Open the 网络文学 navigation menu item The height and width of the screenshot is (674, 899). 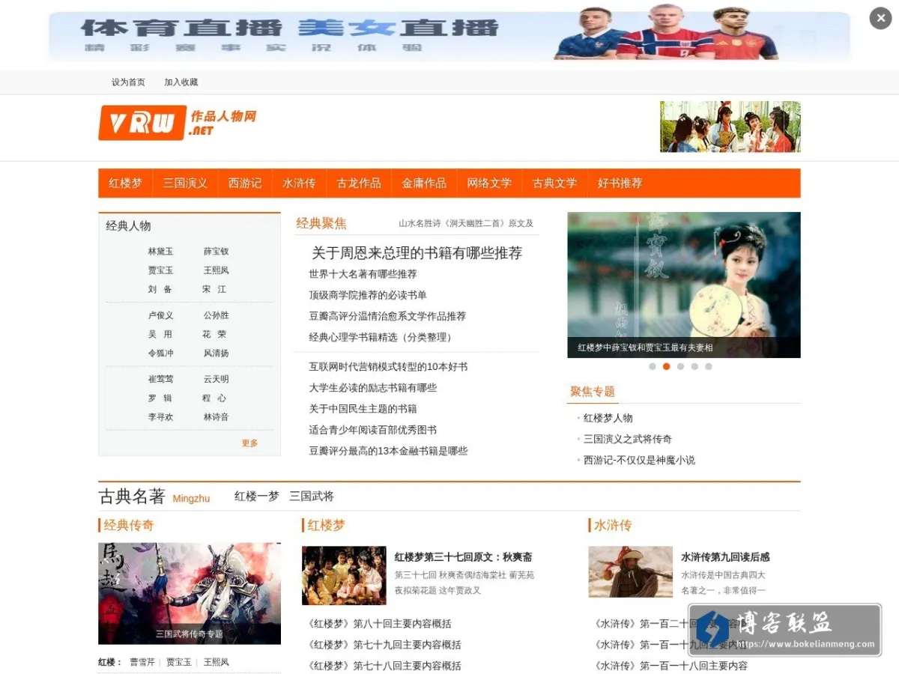[x=489, y=183]
